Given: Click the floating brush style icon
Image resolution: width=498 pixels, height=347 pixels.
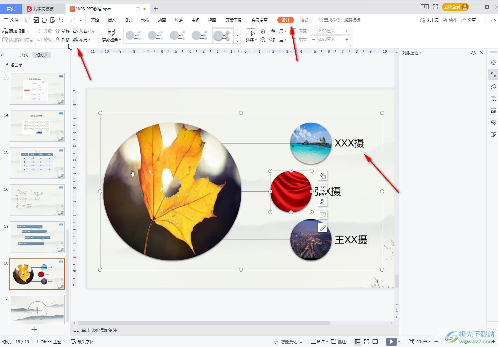Looking at the screenshot, I should pos(322,228).
